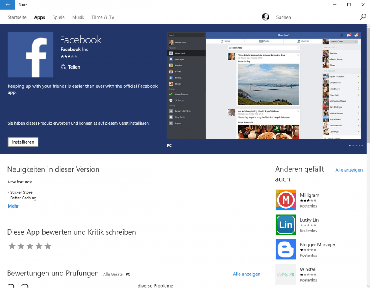The image size is (370, 288).
Task: Click the large Facebook app logo
Action: click(x=30, y=54)
